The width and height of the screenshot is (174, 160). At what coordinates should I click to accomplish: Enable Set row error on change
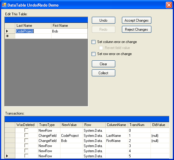(x=93, y=54)
